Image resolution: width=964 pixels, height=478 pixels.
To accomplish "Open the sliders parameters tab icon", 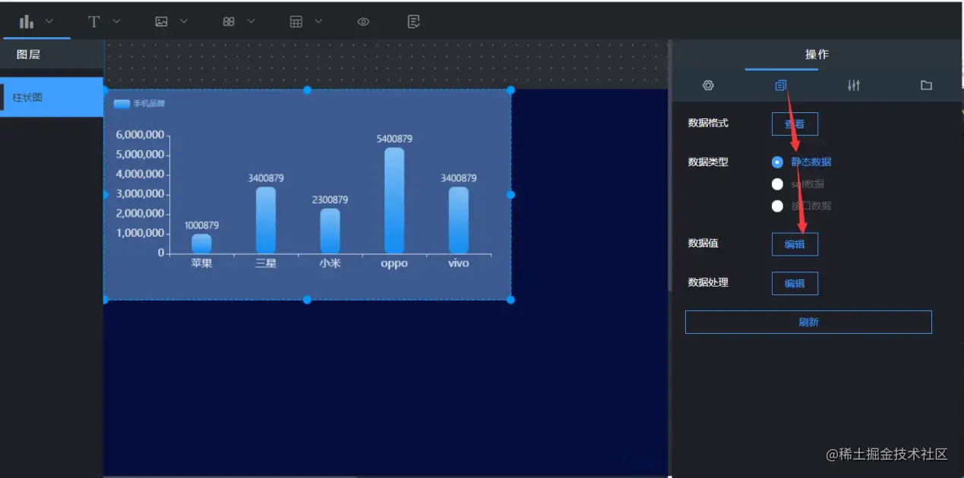I will (x=854, y=85).
